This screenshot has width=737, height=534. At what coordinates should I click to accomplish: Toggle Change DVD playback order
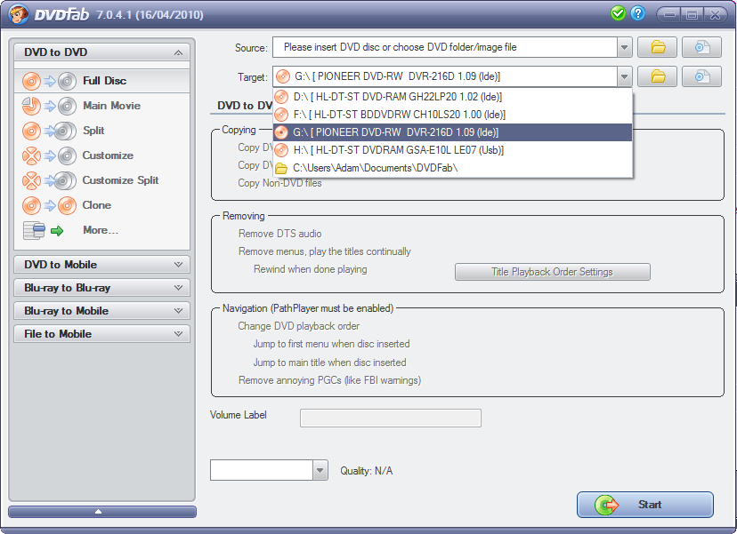(x=298, y=326)
